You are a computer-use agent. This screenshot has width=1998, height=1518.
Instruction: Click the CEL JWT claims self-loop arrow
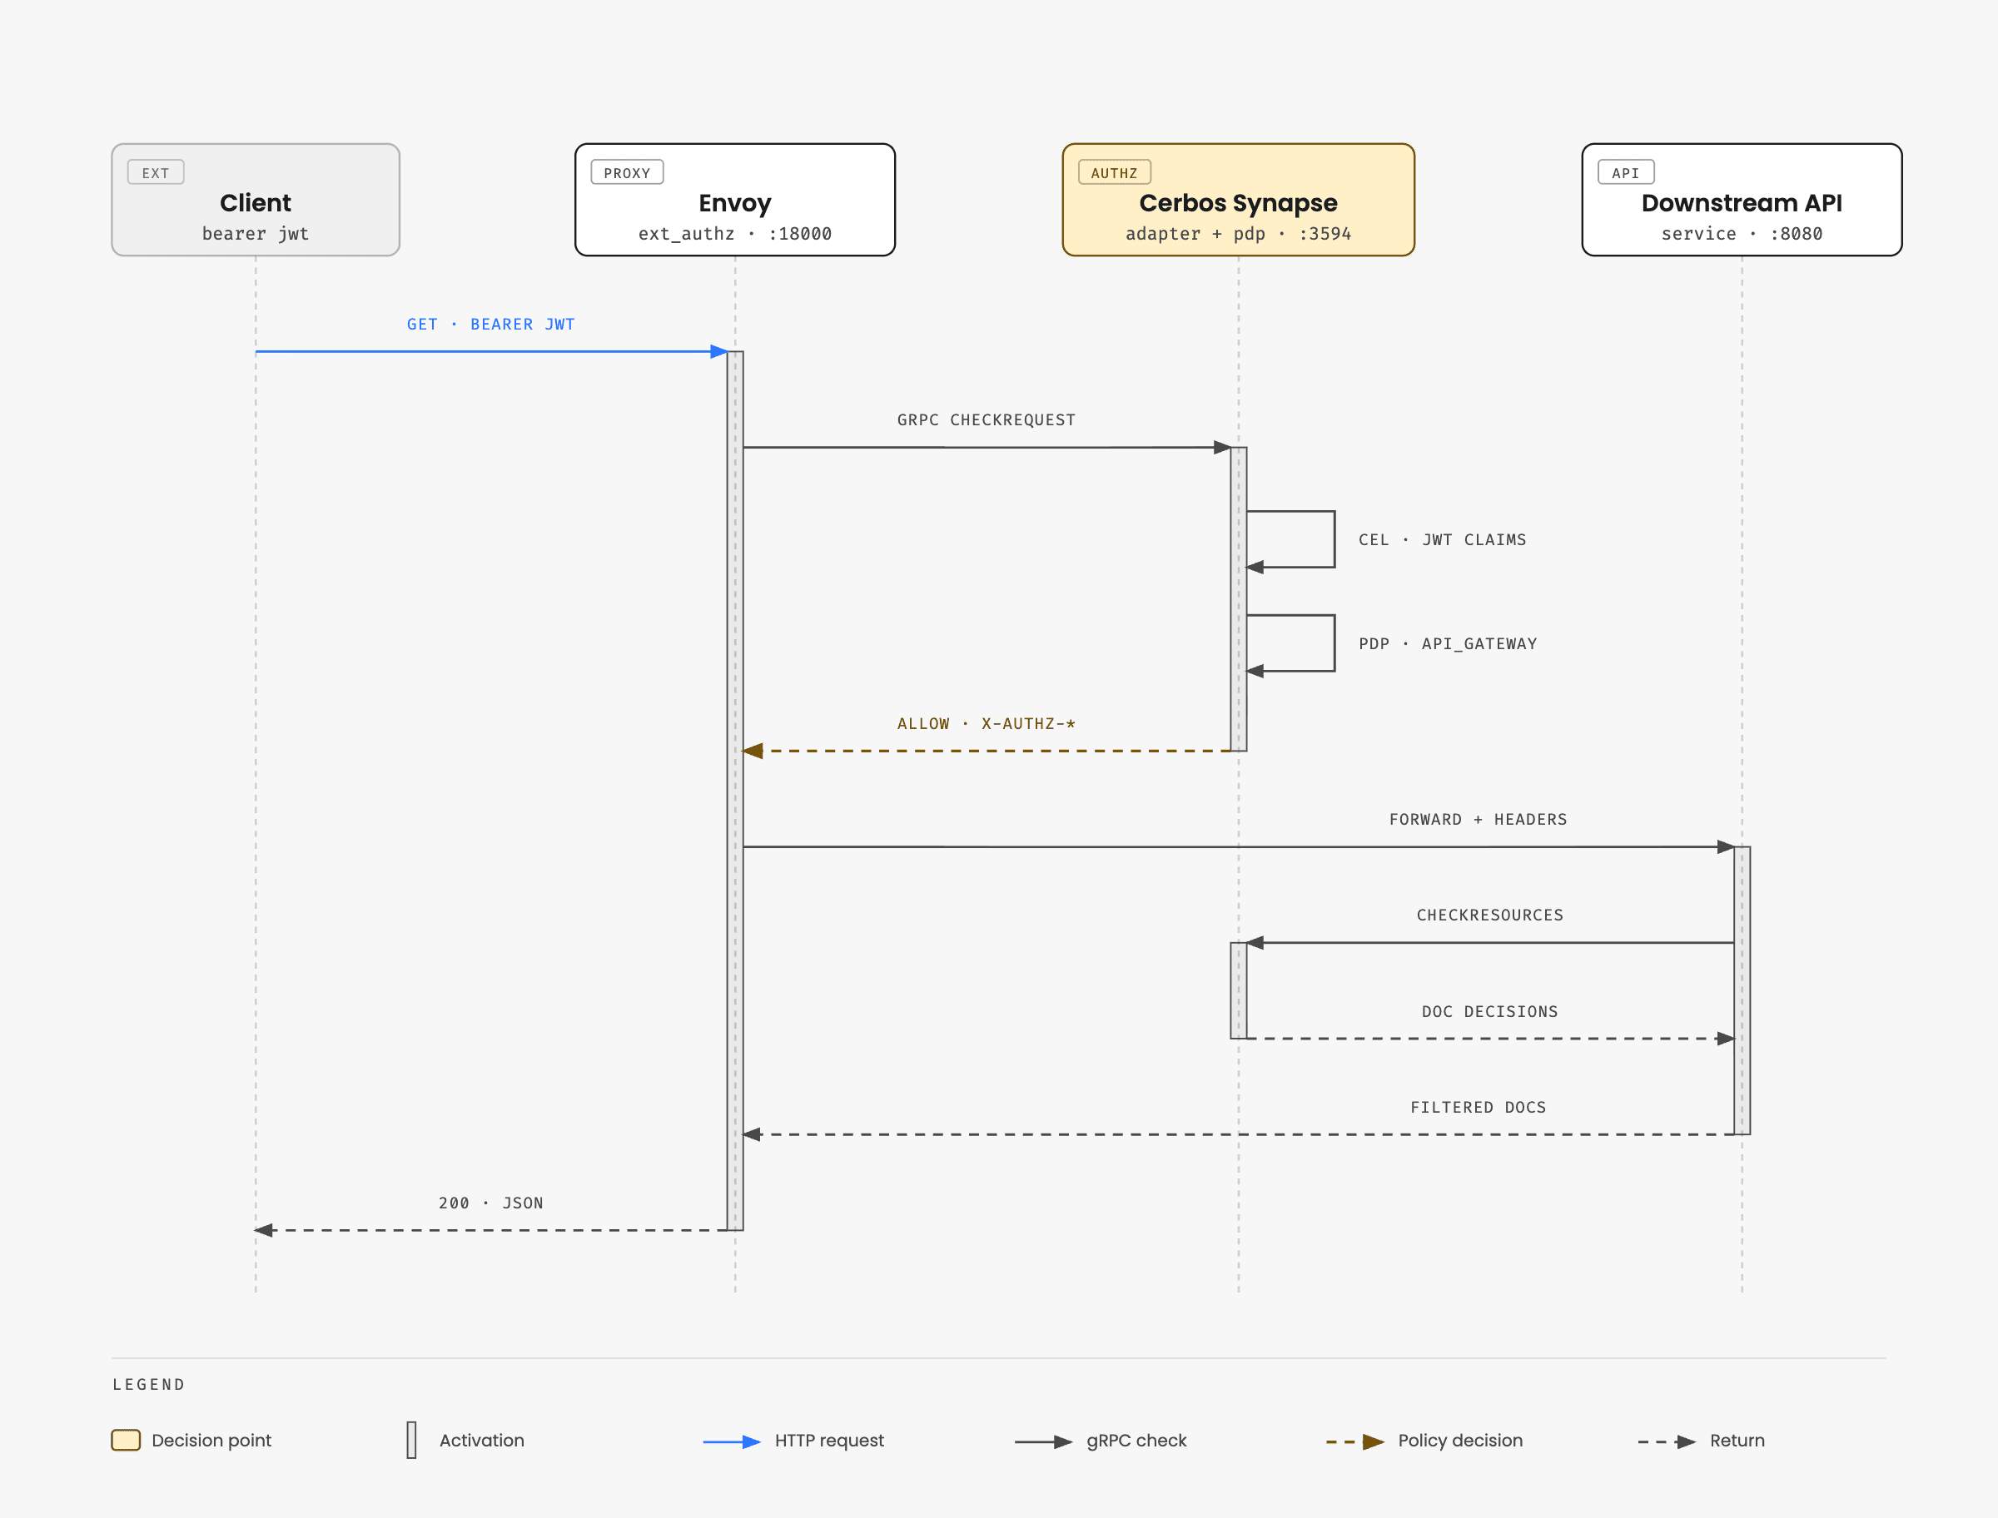click(1290, 539)
